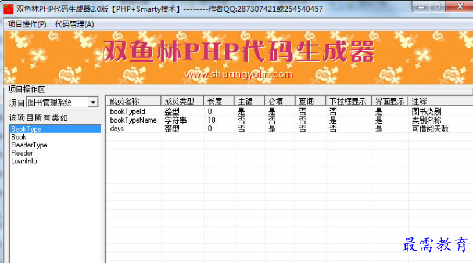The width and height of the screenshot is (473, 263).
Task: Click the 界面显示 column header
Action: click(x=390, y=101)
